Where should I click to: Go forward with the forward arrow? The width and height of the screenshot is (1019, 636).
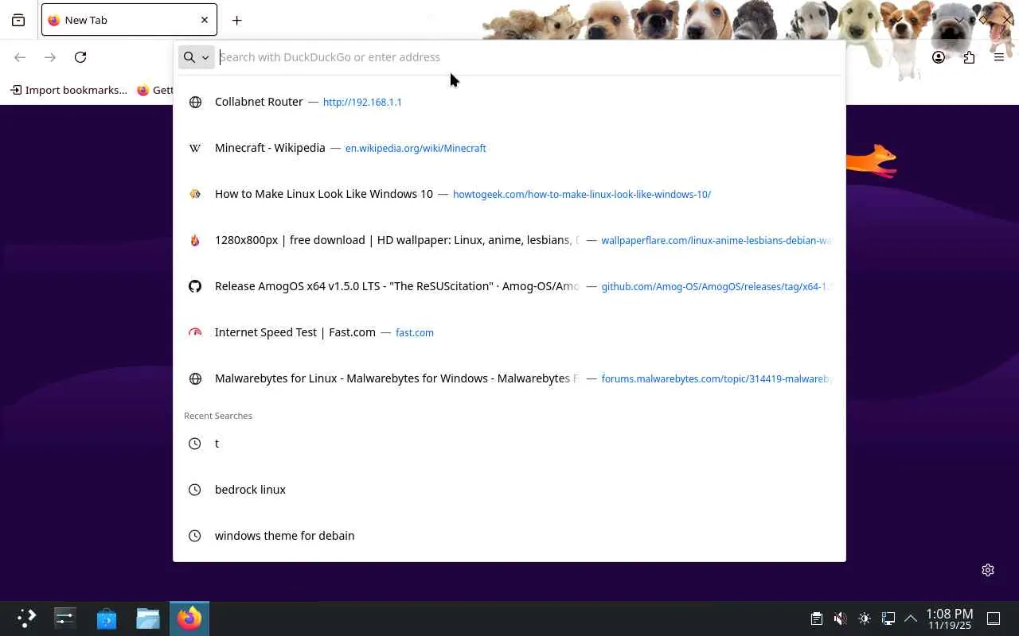[x=50, y=57]
